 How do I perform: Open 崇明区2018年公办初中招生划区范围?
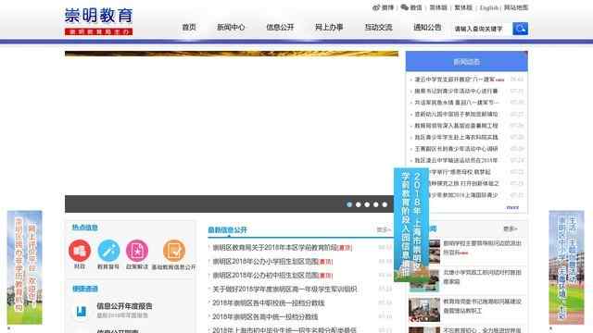[272, 276]
